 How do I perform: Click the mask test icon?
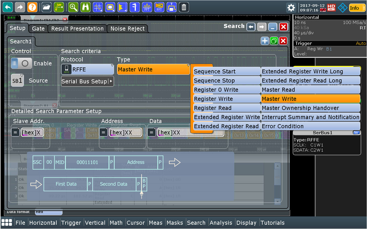click(x=110, y=7)
